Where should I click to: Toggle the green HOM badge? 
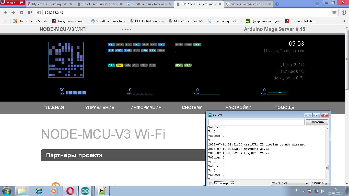tap(179, 65)
